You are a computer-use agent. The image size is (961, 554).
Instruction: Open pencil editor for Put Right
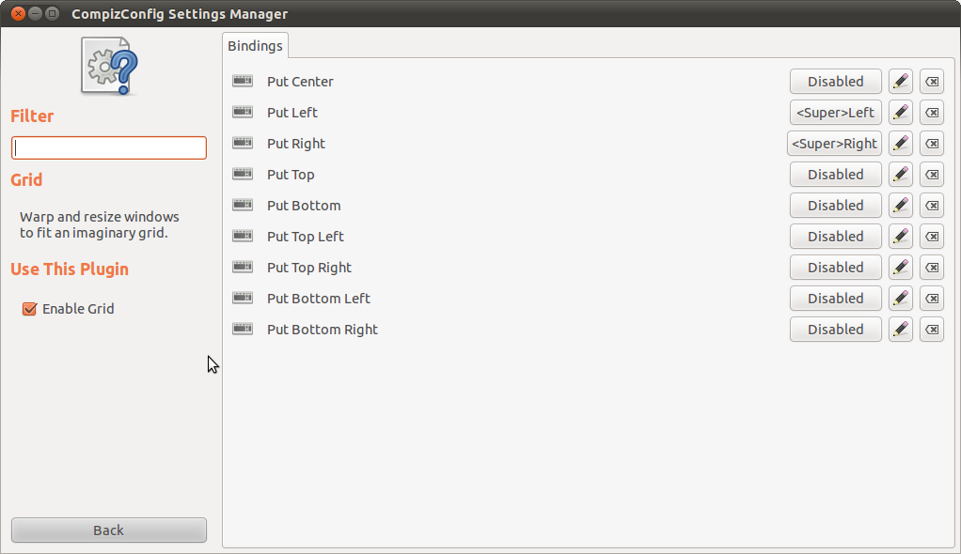900,144
